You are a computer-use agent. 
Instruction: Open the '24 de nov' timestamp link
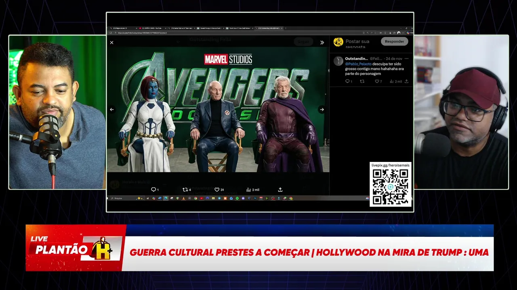click(394, 59)
